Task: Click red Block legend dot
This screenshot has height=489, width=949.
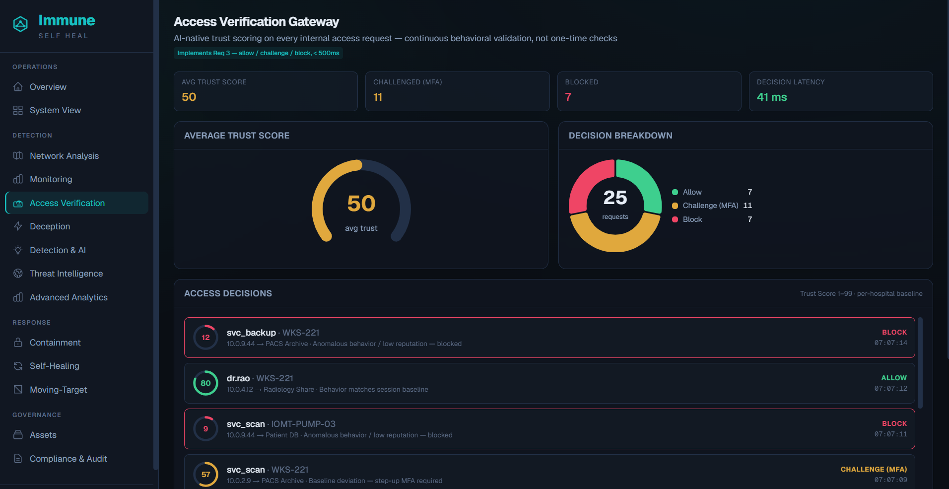Action: tap(675, 219)
